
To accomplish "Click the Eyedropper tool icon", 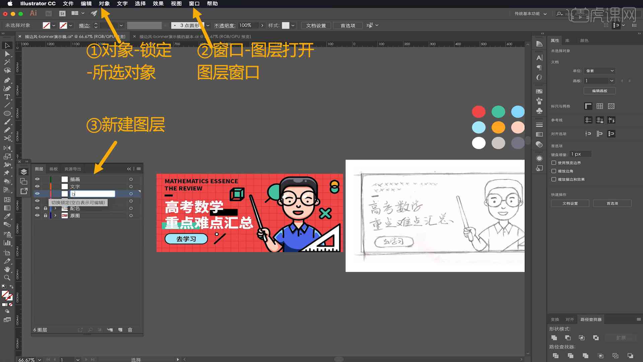I will 7,216.
